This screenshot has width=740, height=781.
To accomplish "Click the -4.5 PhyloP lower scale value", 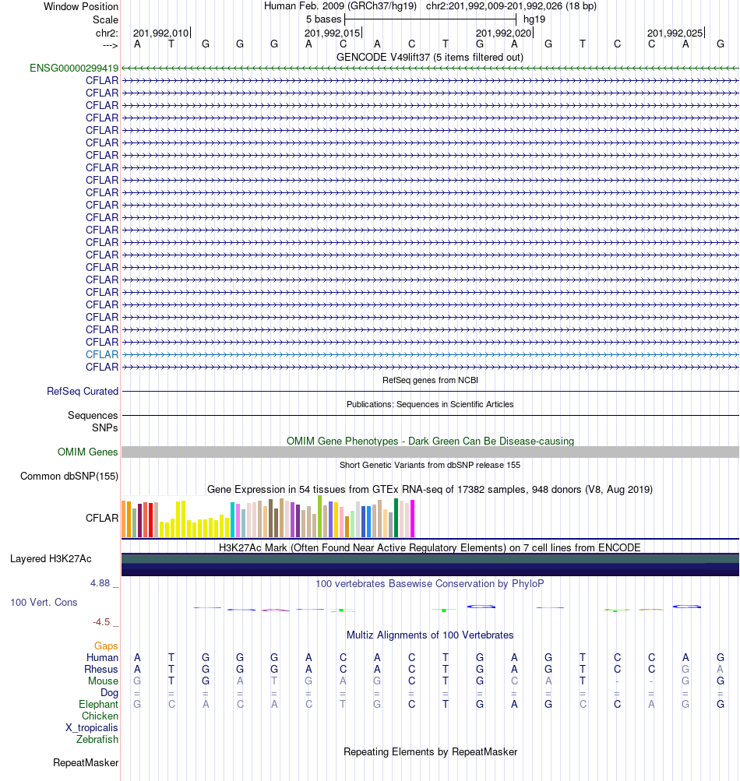I will (x=101, y=622).
